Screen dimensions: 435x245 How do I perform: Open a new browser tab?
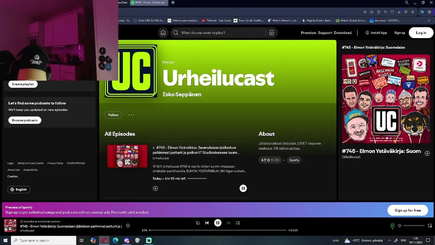pyautogui.click(x=173, y=2)
